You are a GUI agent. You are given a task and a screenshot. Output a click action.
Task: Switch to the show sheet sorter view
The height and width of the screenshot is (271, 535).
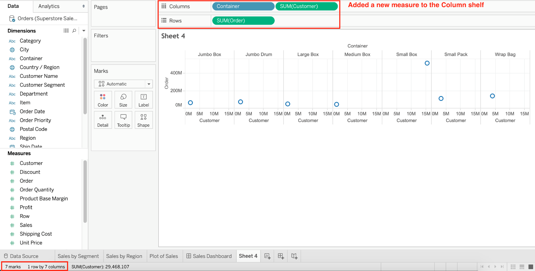point(513,267)
